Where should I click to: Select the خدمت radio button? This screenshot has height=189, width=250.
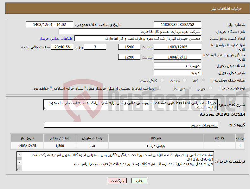pyautogui.click(x=184, y=80)
